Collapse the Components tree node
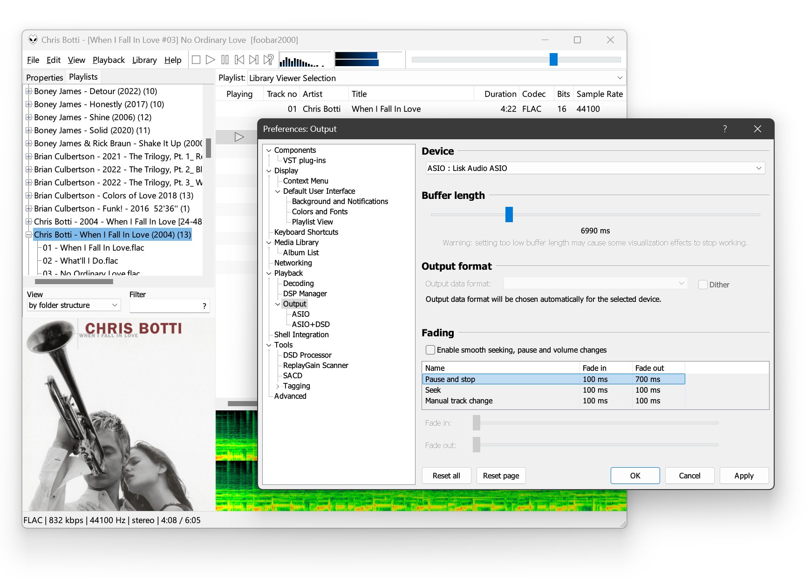811x579 pixels. tap(269, 150)
